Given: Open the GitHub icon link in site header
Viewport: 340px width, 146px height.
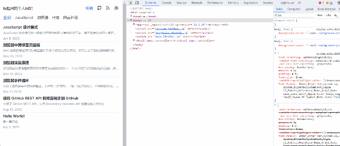Looking at the screenshot, I should pyautogui.click(x=99, y=8).
